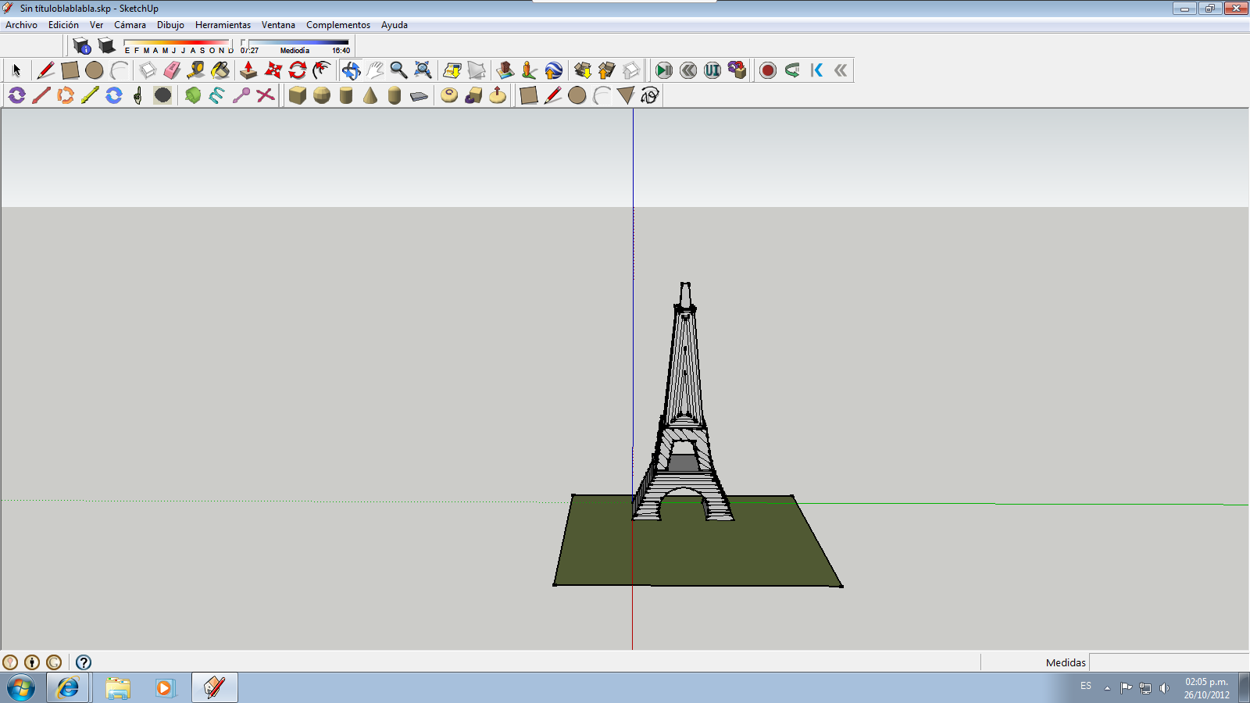The image size is (1250, 703).
Task: Click the Share Model upload box
Action: click(606, 70)
